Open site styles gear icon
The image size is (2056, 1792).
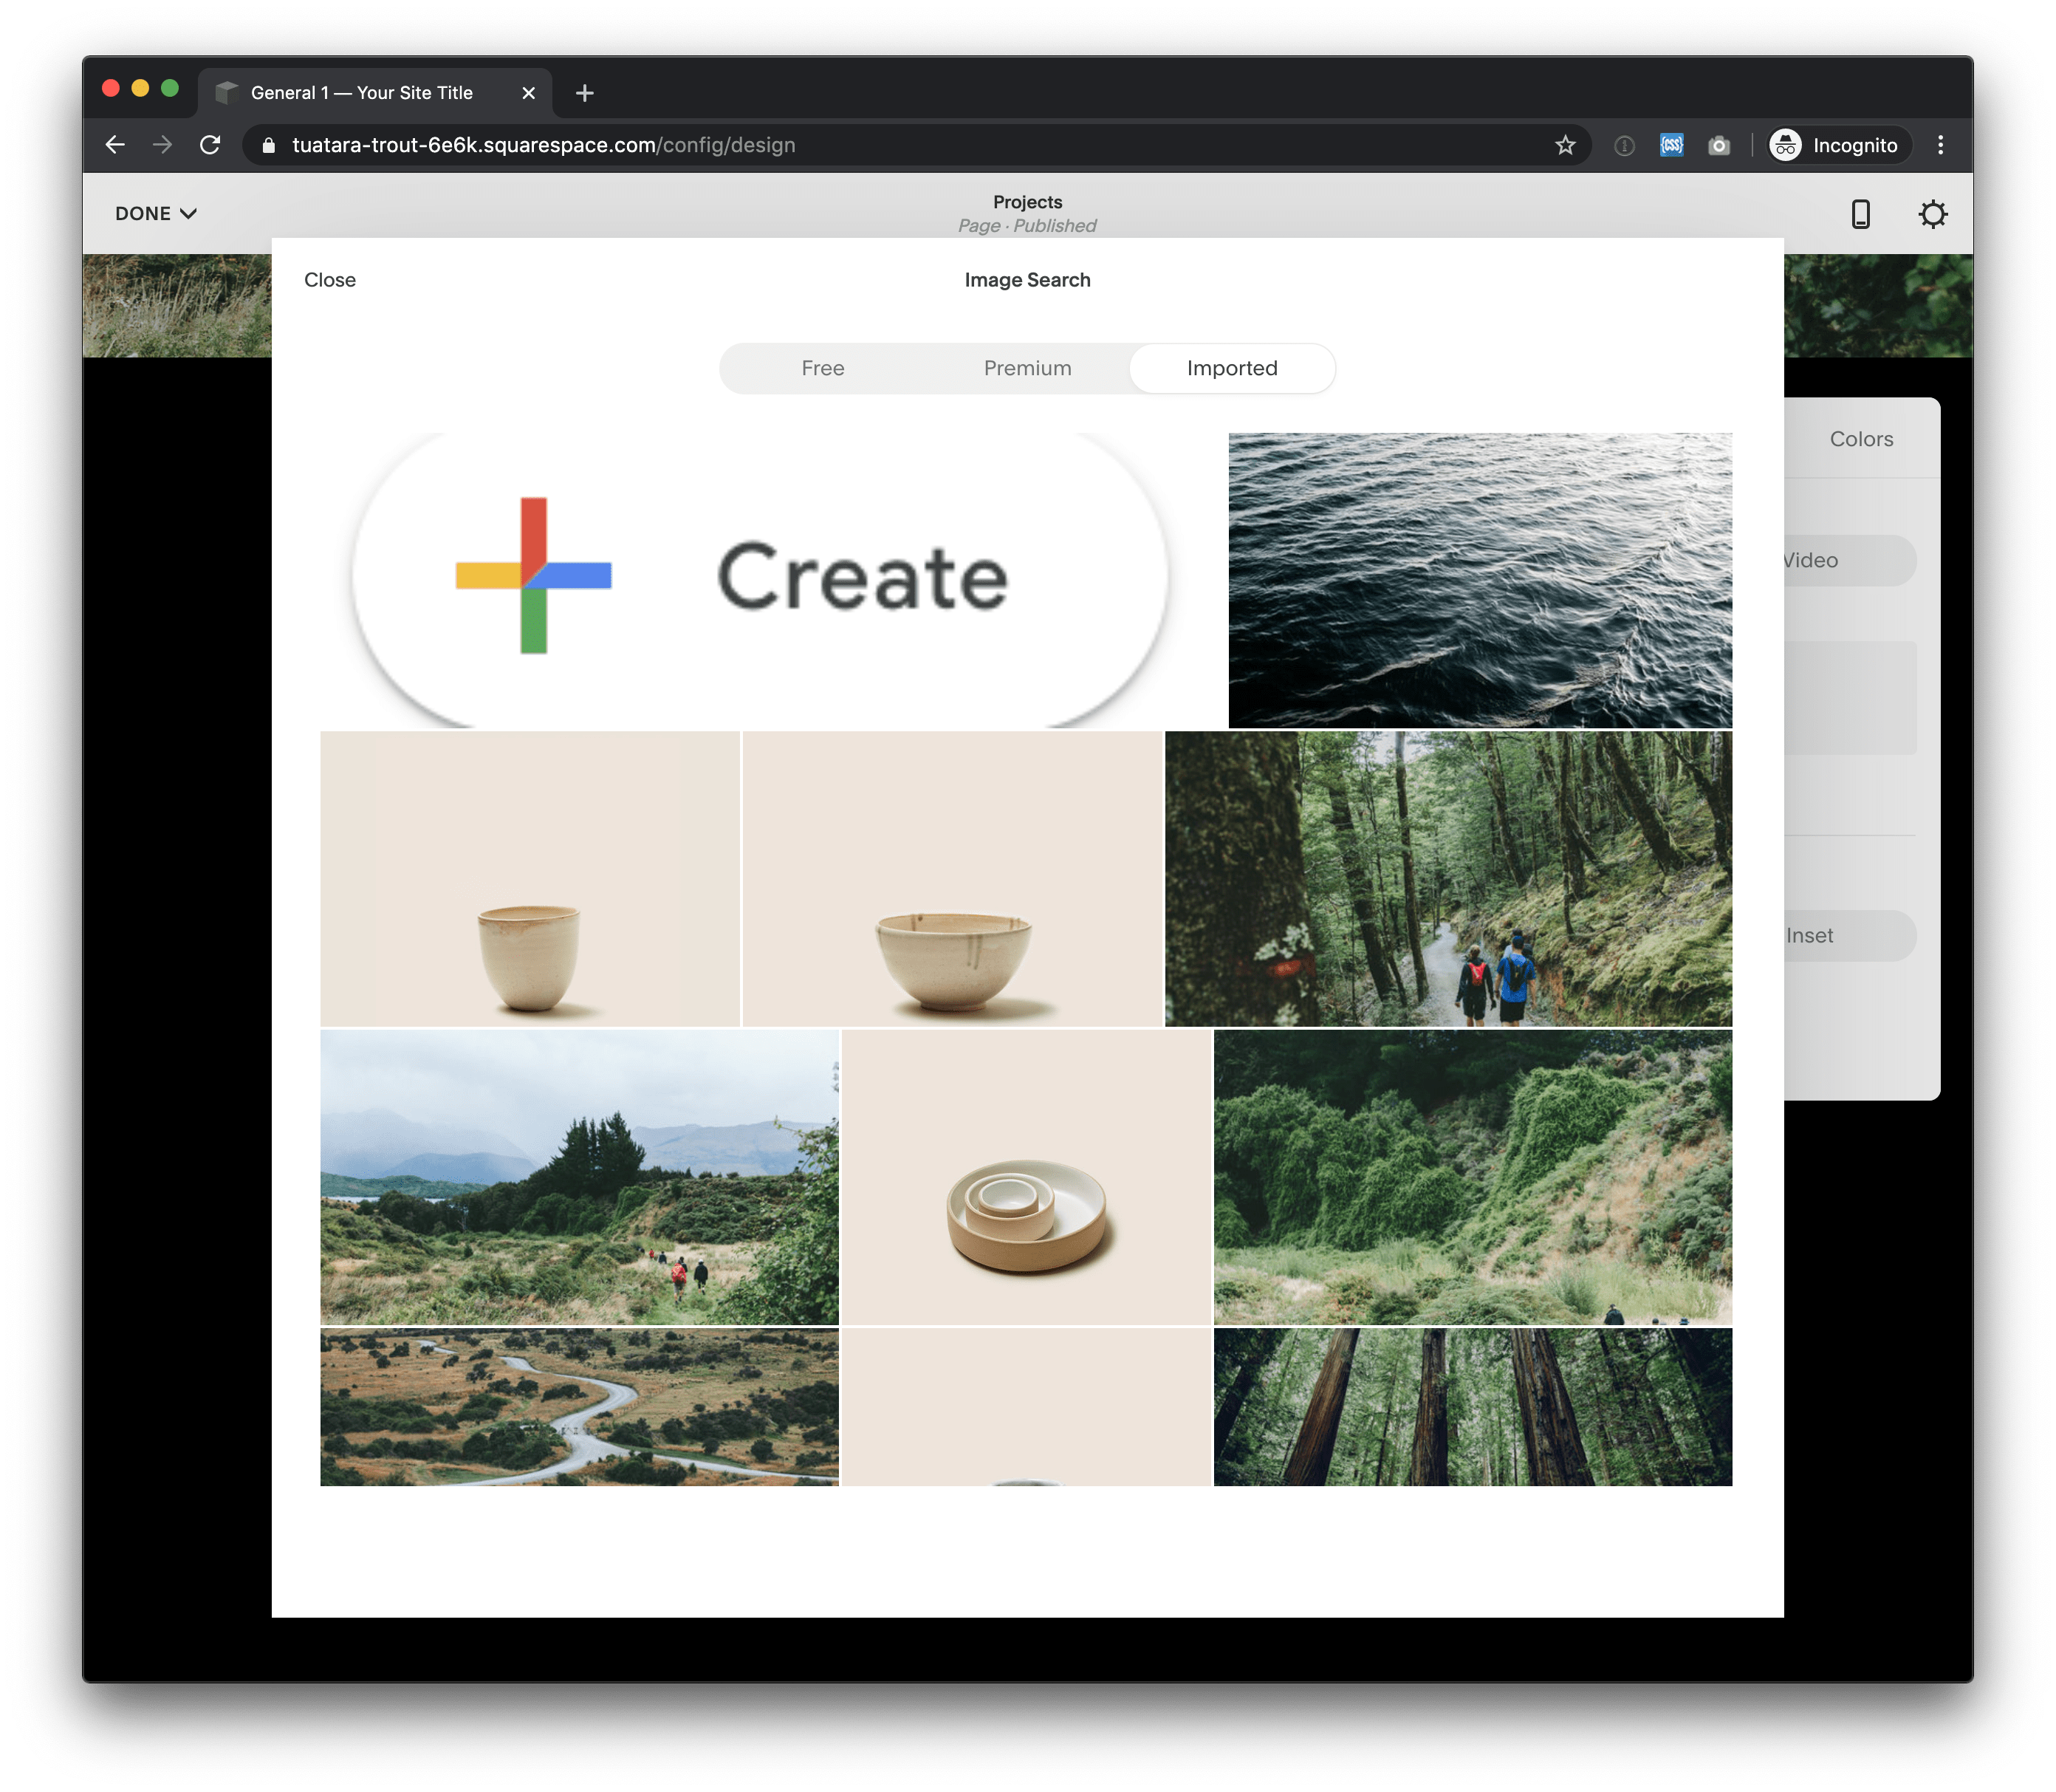pyautogui.click(x=1932, y=214)
